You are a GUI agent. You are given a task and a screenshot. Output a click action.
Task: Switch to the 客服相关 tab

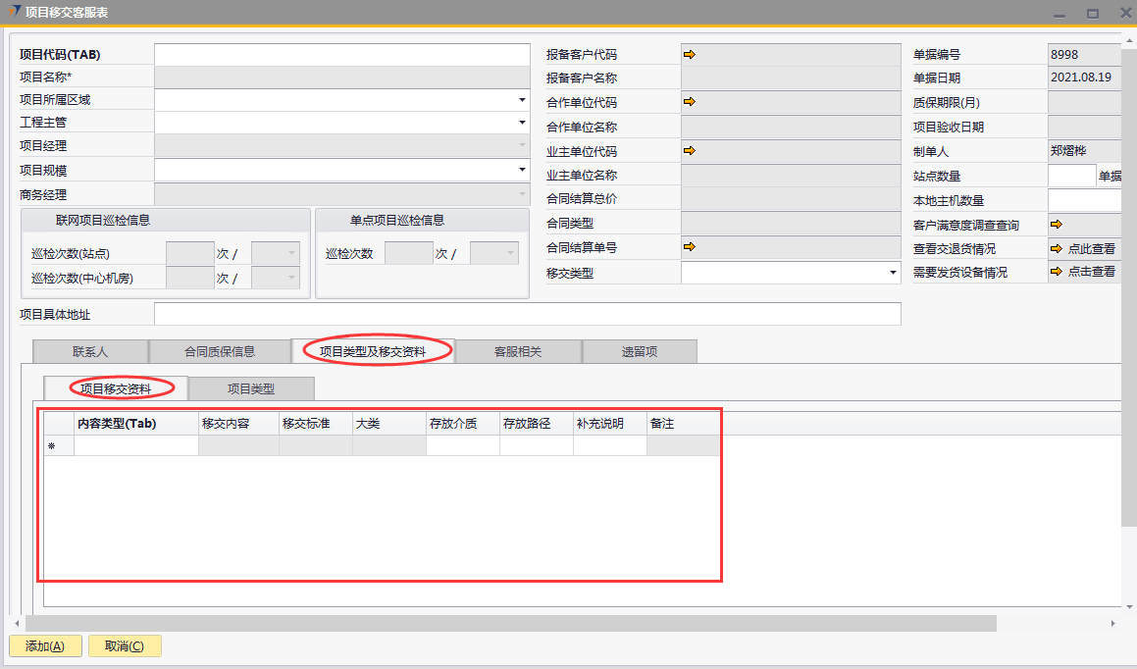[518, 351]
